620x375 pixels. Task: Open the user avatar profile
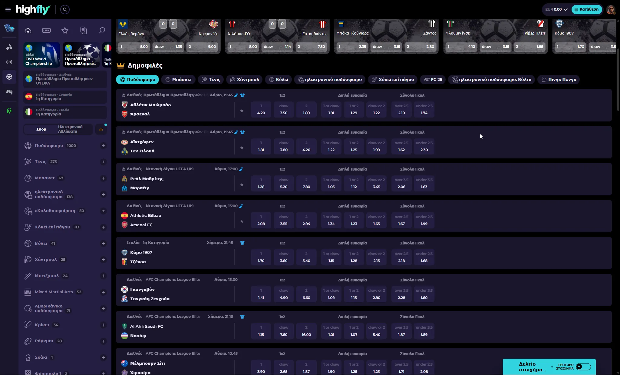tap(611, 10)
